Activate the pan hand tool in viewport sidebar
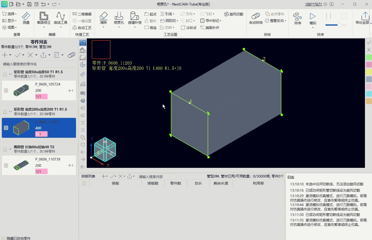Screen dimensions: 372x240 click(83, 50)
